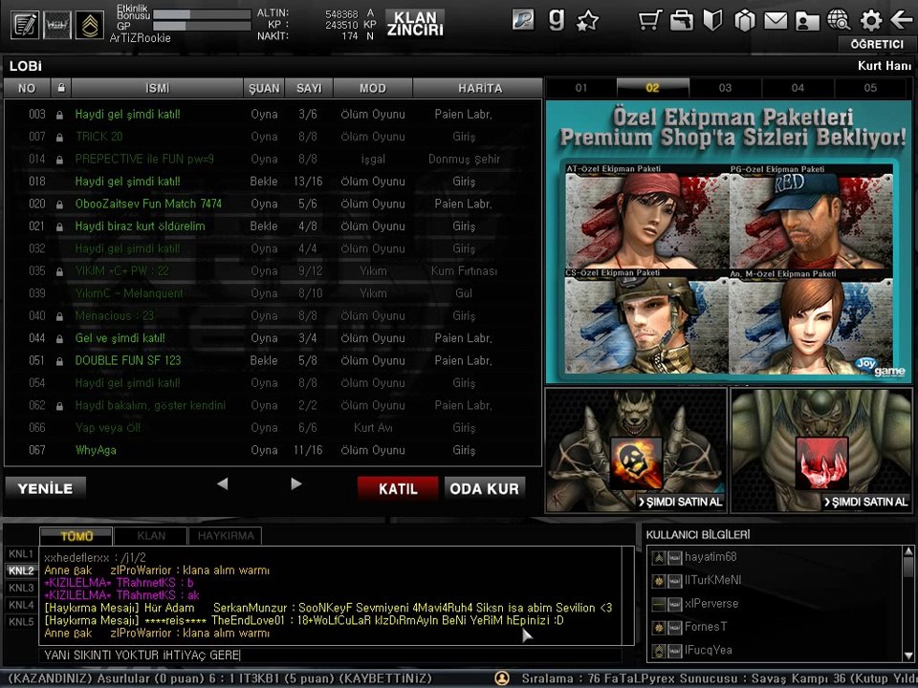The image size is (918, 688).
Task: Click IFucqYea rank icon
Action: point(659,651)
